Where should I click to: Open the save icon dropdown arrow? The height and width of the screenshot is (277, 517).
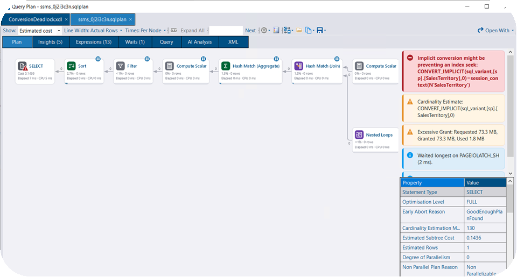coord(325,30)
